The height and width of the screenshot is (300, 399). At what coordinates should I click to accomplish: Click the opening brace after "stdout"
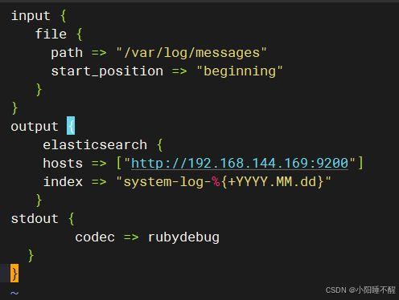click(x=71, y=219)
